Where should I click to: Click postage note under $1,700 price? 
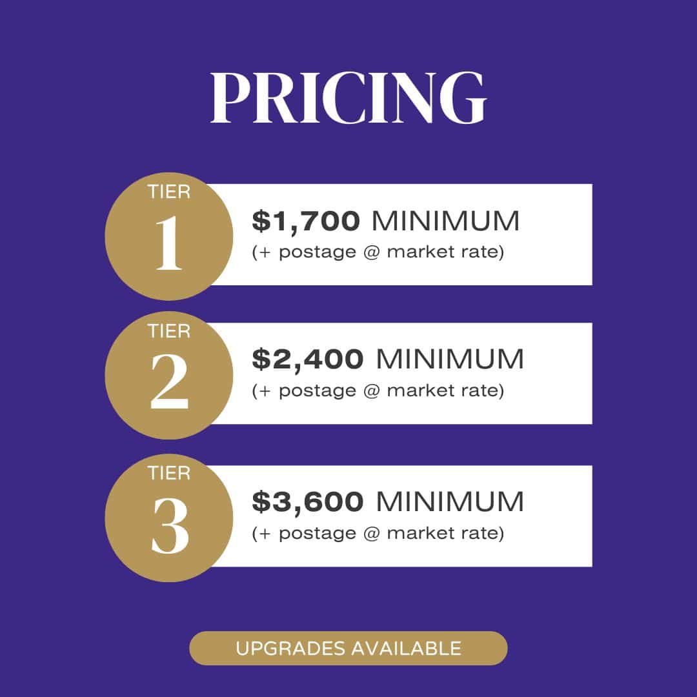tap(378, 252)
